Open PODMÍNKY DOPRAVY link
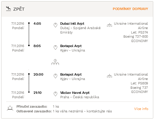This screenshot has width=155, height=120. pyautogui.click(x=130, y=9)
